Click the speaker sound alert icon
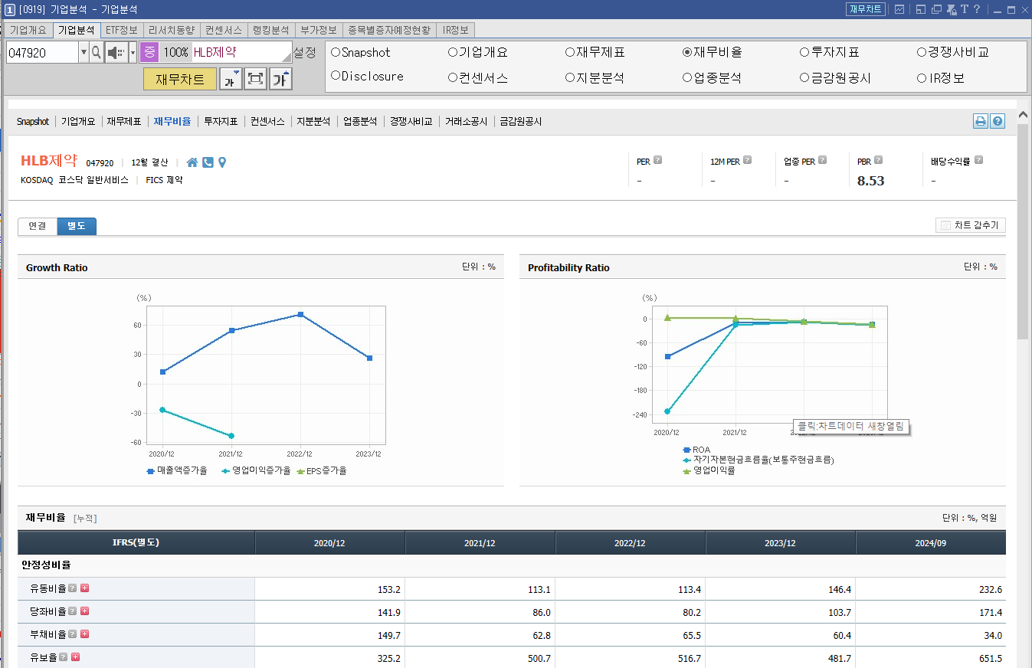Screen dimensions: 1032x668 pyautogui.click(x=116, y=52)
